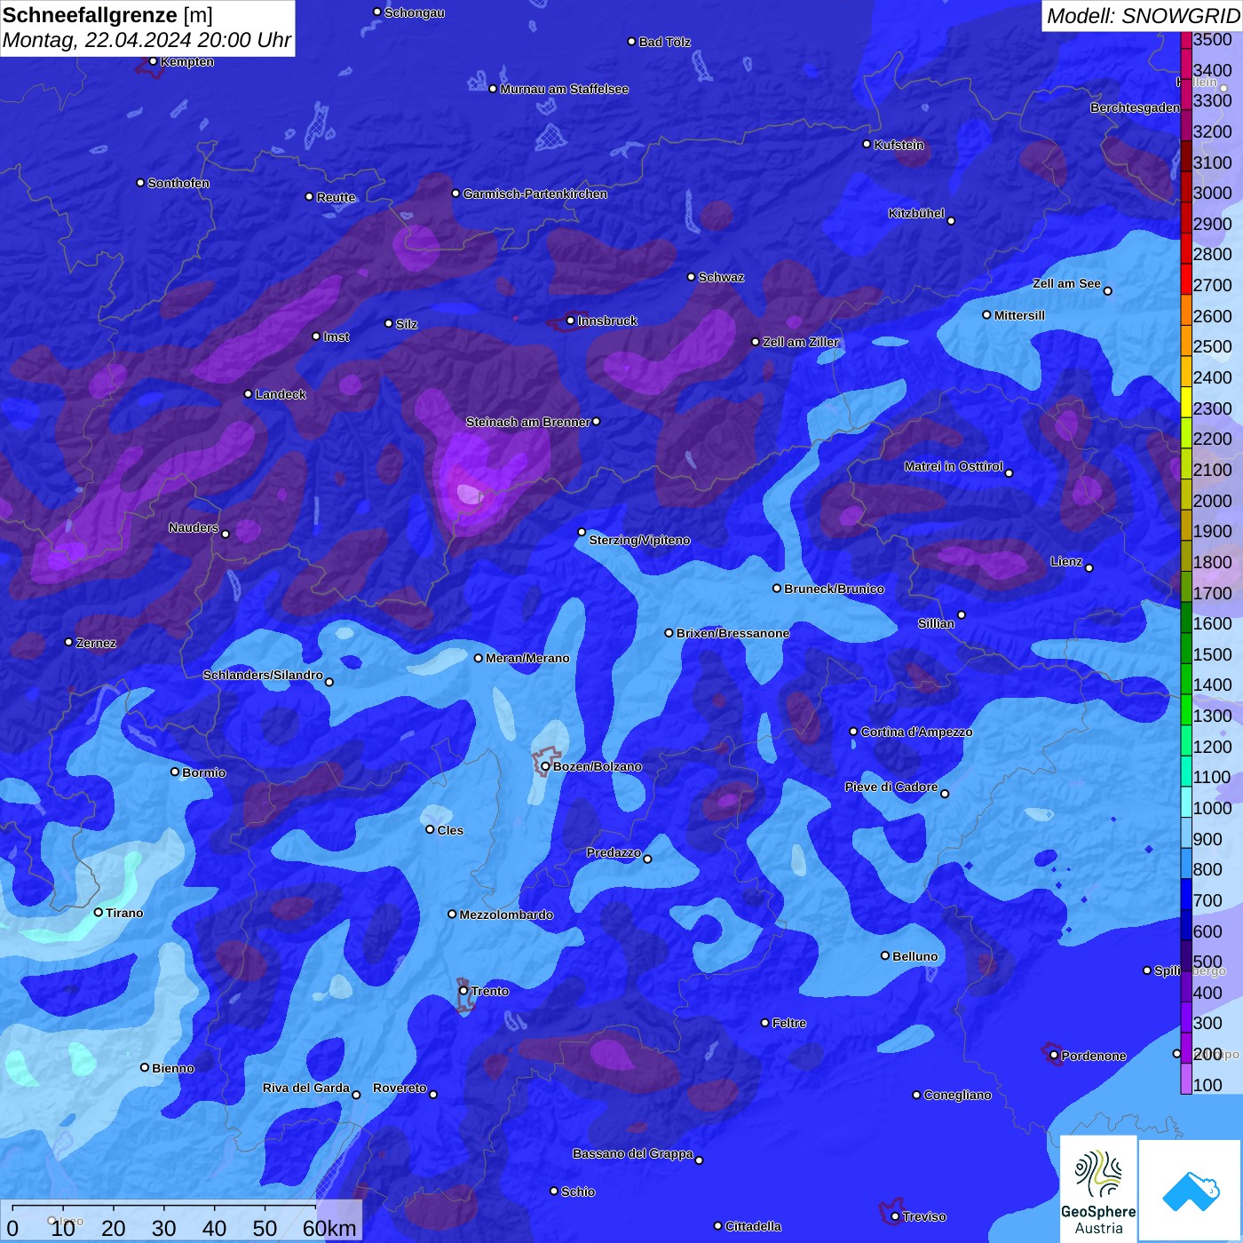
Task: Click the Kitzbühel location dot
Action: pyautogui.click(x=951, y=220)
